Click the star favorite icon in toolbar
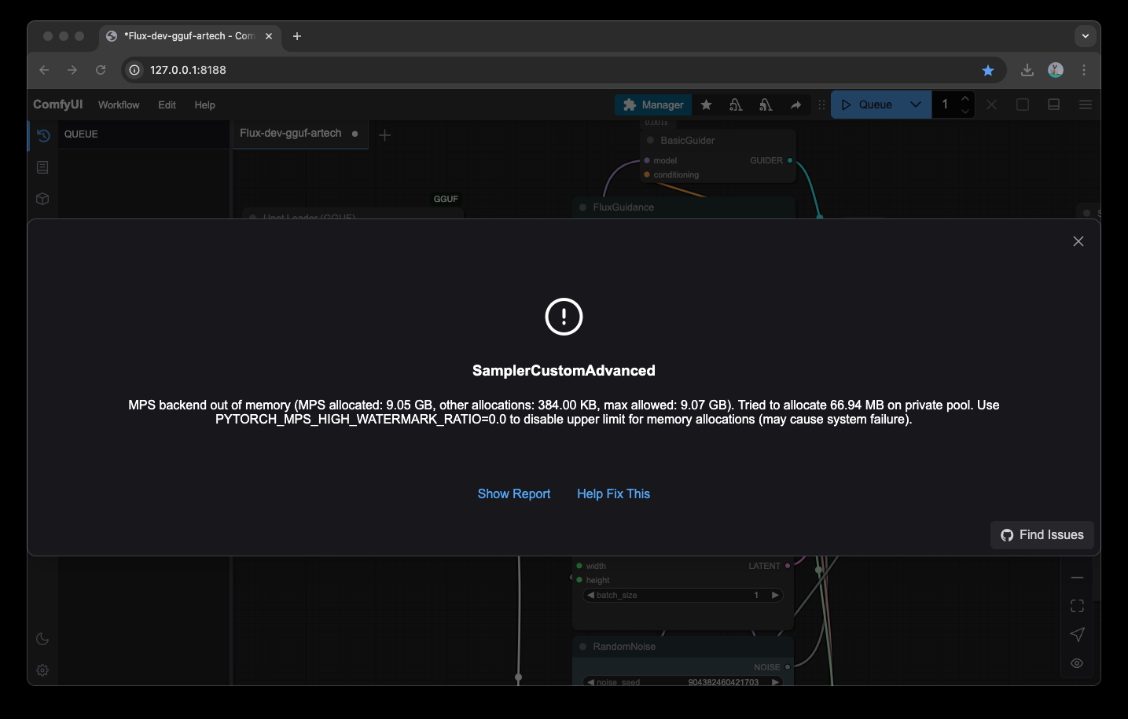 [706, 105]
